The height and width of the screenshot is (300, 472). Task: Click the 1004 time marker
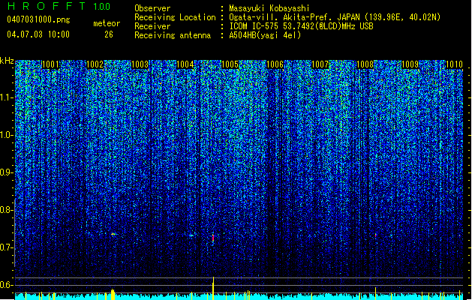pos(185,64)
